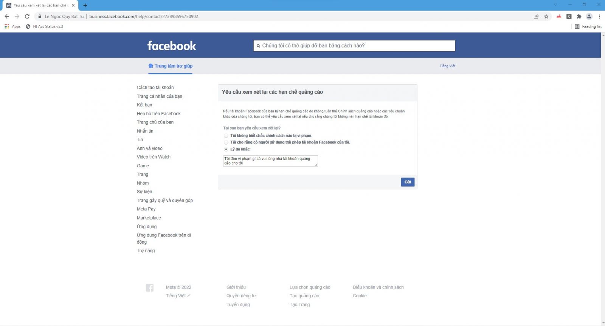Click footer link 'Cookie'

click(x=360, y=296)
